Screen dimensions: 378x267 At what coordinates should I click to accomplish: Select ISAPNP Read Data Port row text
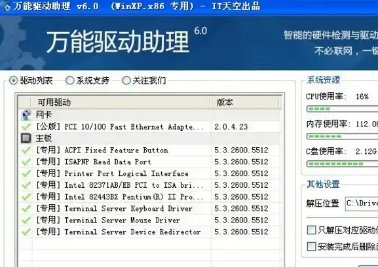coord(94,162)
